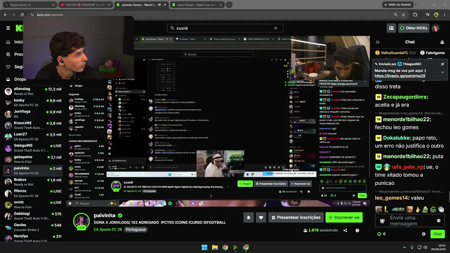Image resolution: width=450 pixels, height=253 pixels.
Task: Select the KroozzNS channel row
Action: pos(33,125)
